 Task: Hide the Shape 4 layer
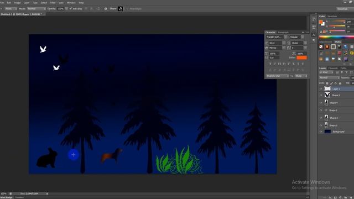coord(321,103)
